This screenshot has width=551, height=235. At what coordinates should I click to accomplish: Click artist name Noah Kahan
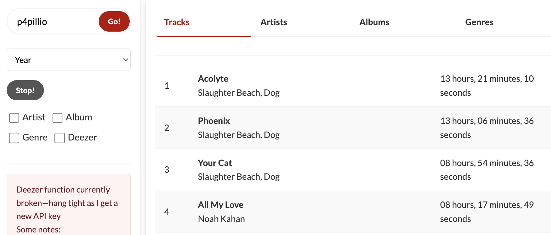pyautogui.click(x=221, y=219)
